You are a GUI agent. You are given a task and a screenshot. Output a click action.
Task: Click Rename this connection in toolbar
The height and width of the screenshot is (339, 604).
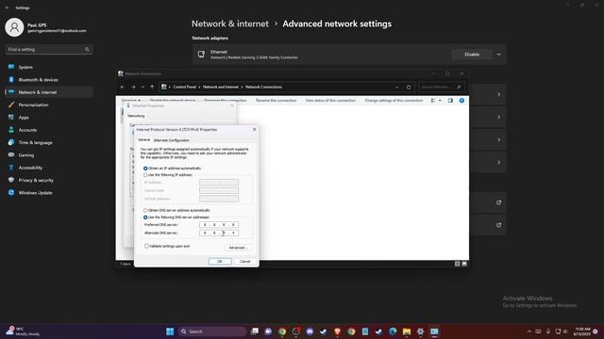click(x=277, y=101)
